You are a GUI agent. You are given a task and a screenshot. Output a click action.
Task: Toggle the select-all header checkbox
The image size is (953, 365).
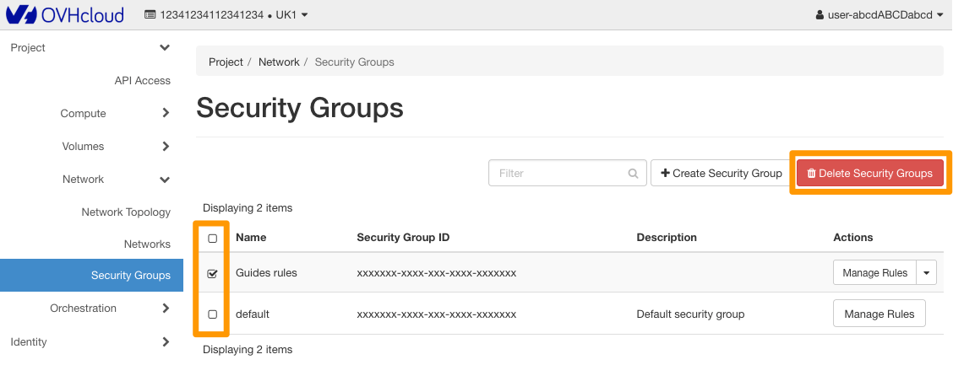click(x=213, y=239)
